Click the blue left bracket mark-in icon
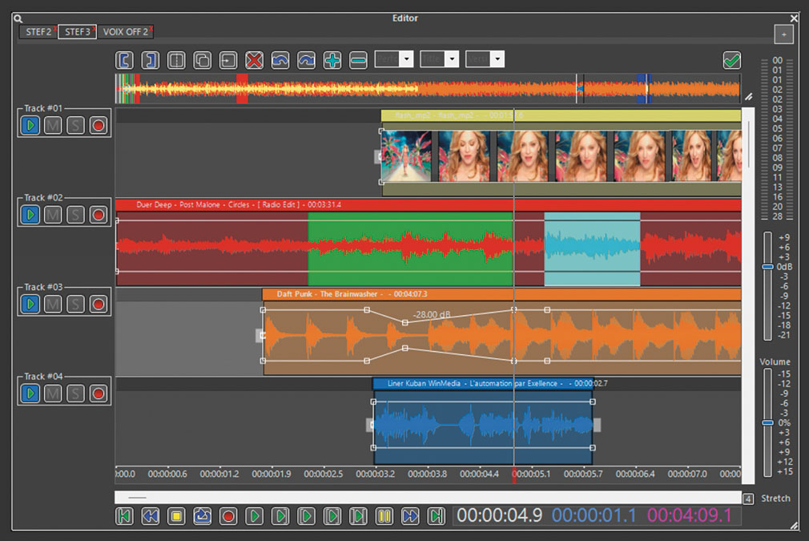 pos(124,60)
